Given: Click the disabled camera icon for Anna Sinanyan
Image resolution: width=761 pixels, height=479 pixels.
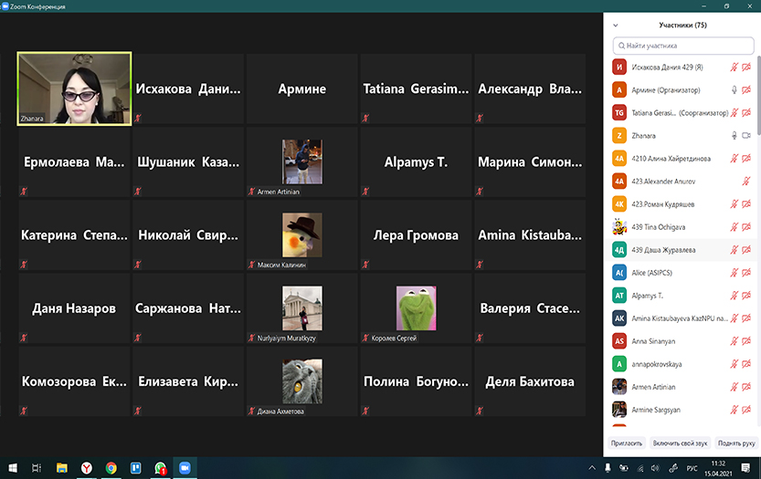Looking at the screenshot, I should tap(746, 340).
